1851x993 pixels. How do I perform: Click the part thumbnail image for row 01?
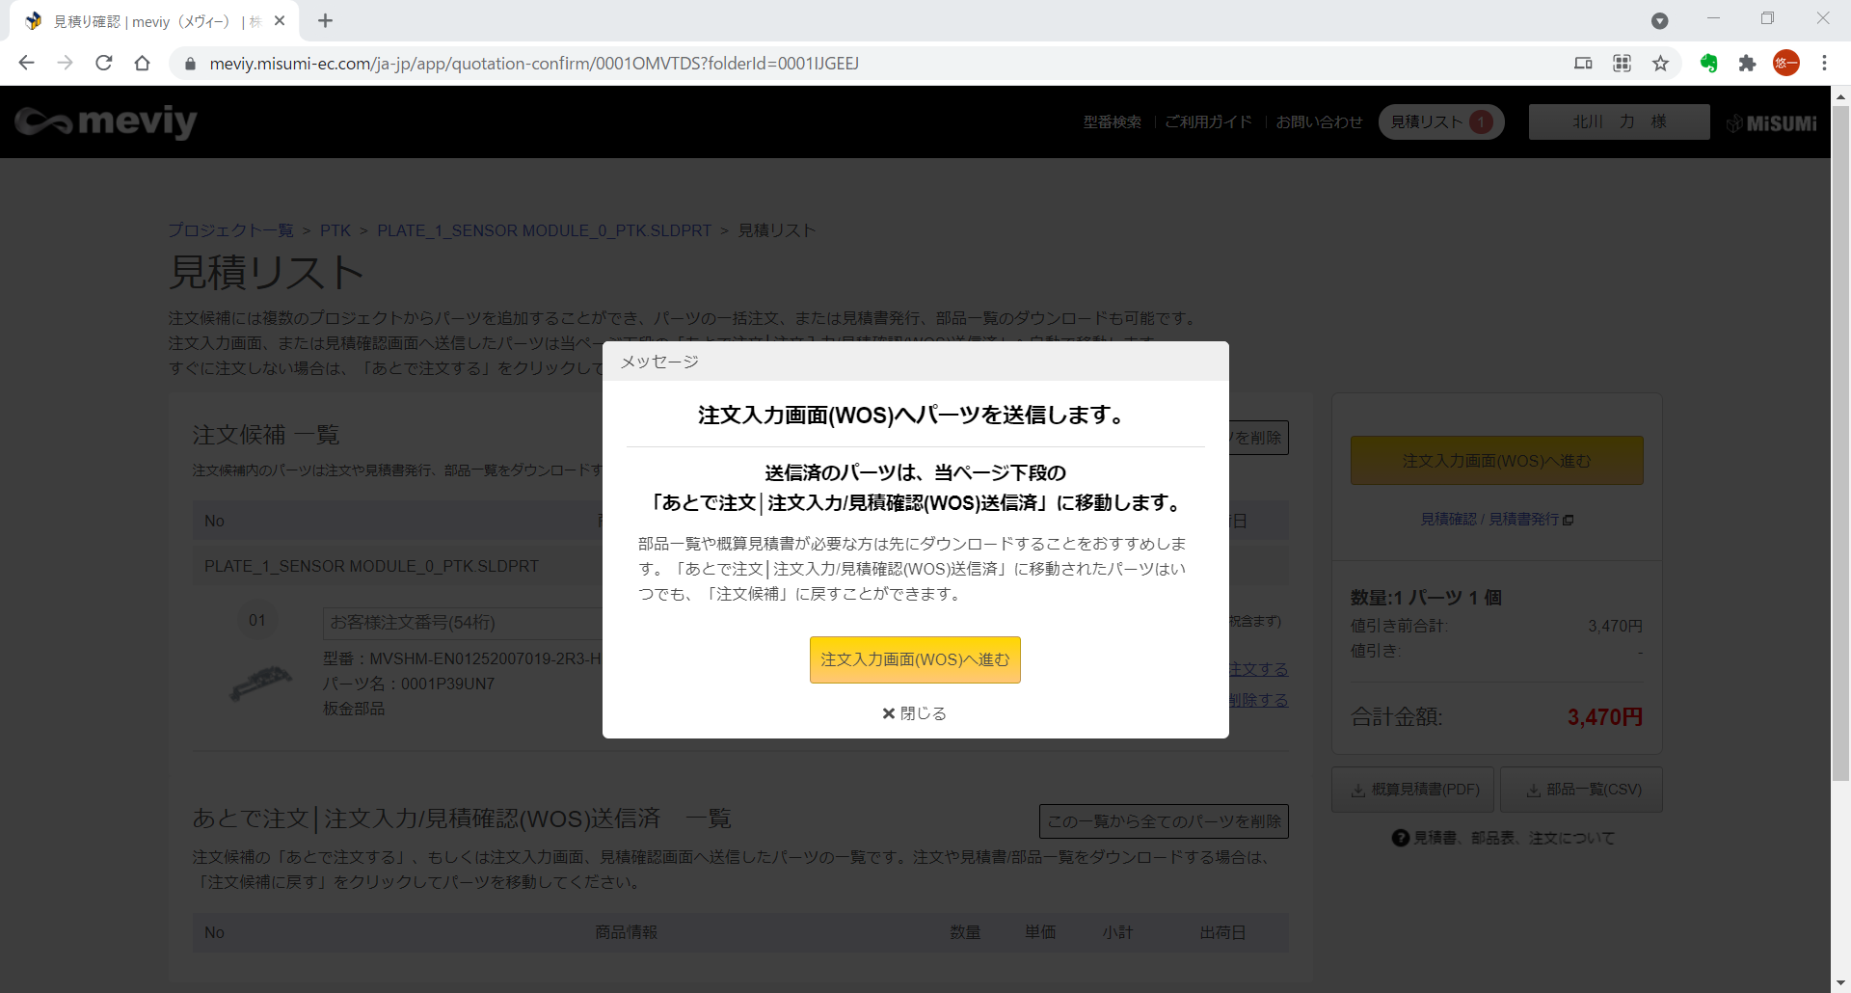tap(260, 683)
